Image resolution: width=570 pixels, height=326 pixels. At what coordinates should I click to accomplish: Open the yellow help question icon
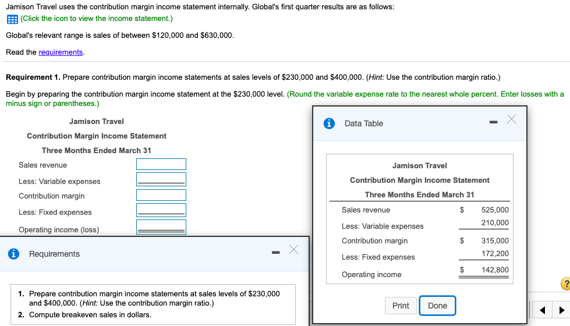[x=566, y=284]
